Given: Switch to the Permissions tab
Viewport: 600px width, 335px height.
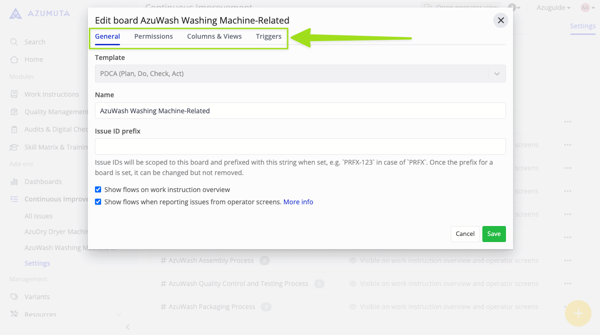Looking at the screenshot, I should pos(154,36).
